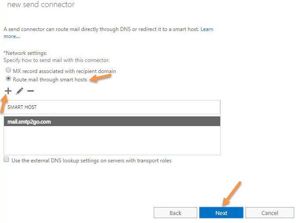Sort by the SMART HOST column header

112,107
